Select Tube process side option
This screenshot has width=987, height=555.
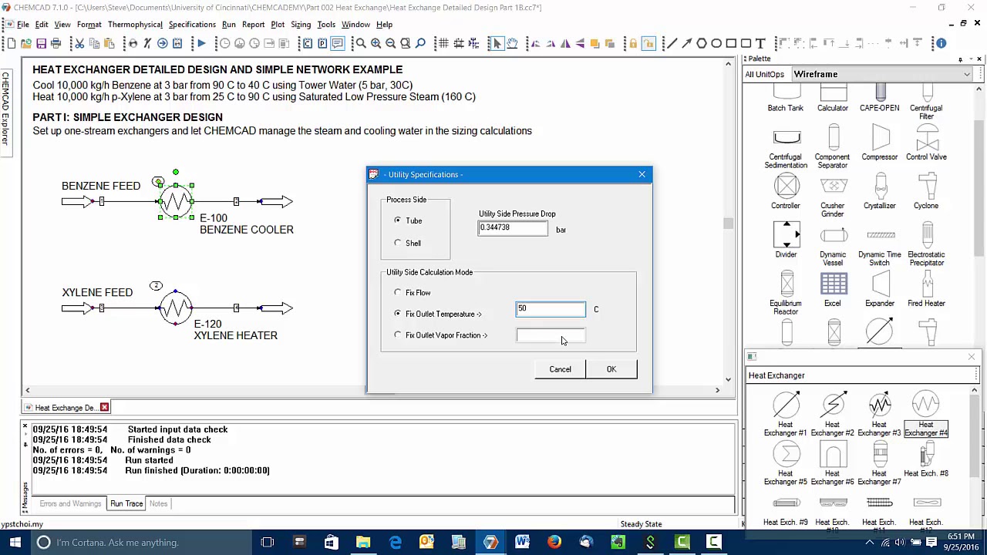click(398, 220)
